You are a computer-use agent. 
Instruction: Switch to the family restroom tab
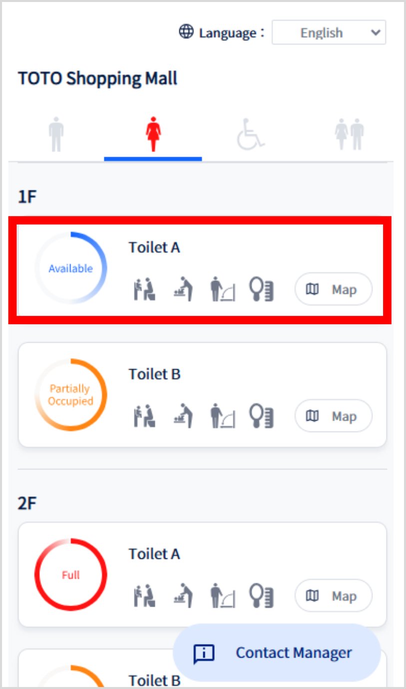click(350, 134)
